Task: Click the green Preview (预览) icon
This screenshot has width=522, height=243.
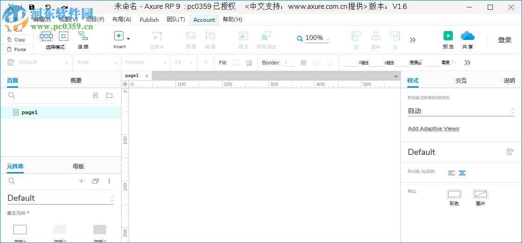Action: (x=448, y=36)
